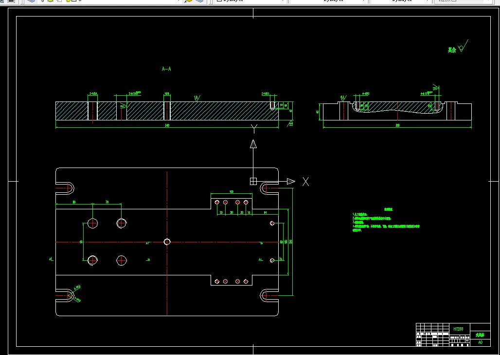Select the upper-right large hole circle
Viewport: 500px width, 355px height.
coord(122,223)
